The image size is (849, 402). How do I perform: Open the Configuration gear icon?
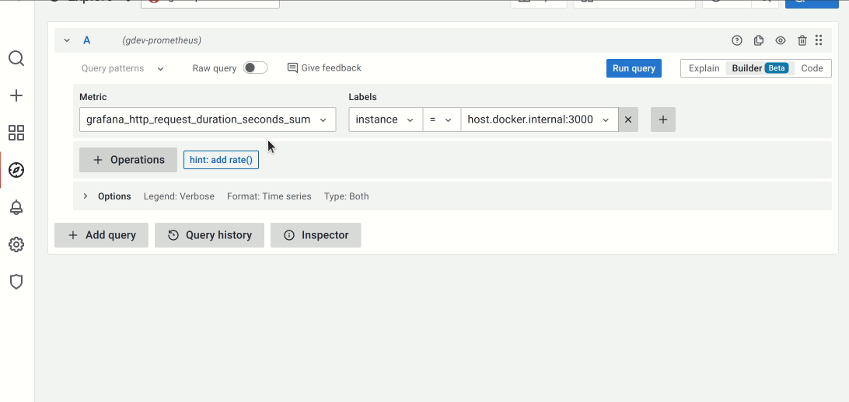16,244
